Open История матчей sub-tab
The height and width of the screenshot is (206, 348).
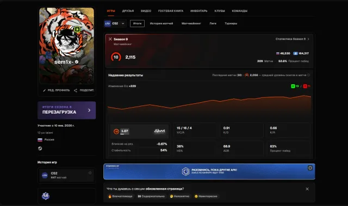(161, 23)
